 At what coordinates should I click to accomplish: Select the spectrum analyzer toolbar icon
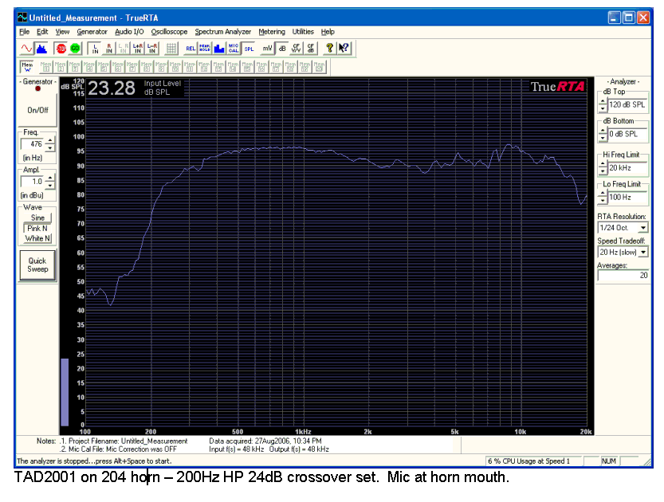41,49
